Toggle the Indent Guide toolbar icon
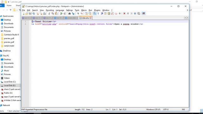 pyautogui.click(x=102, y=14)
